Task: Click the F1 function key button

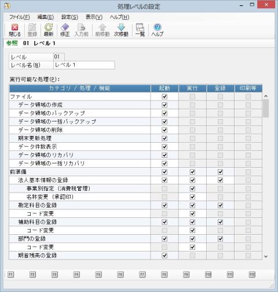Action: [x=10, y=274]
